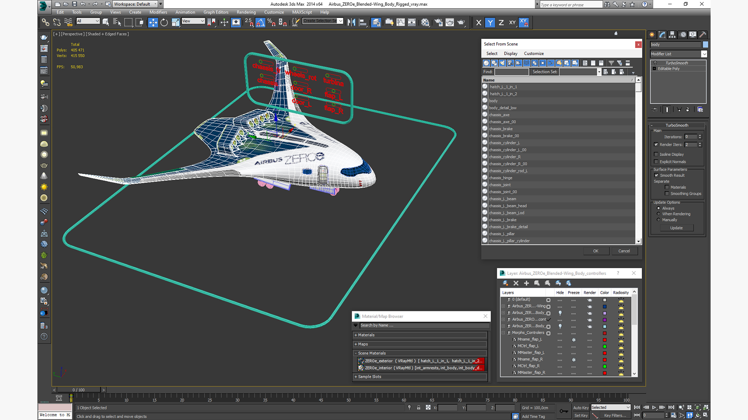This screenshot has height=420, width=748.
Task: Open Selection Set dropdown in Select From Scene
Action: pos(599,72)
